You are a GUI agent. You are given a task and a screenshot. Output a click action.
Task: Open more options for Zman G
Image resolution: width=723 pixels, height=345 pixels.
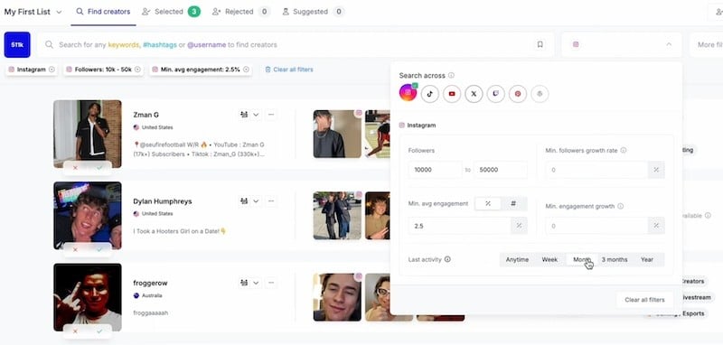click(x=271, y=115)
